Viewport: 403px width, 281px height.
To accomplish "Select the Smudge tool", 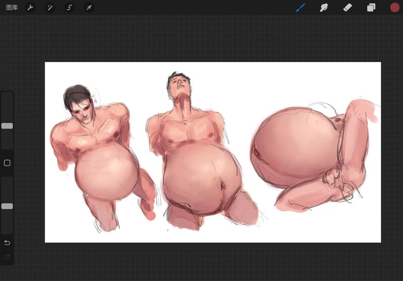I will 324,8.
